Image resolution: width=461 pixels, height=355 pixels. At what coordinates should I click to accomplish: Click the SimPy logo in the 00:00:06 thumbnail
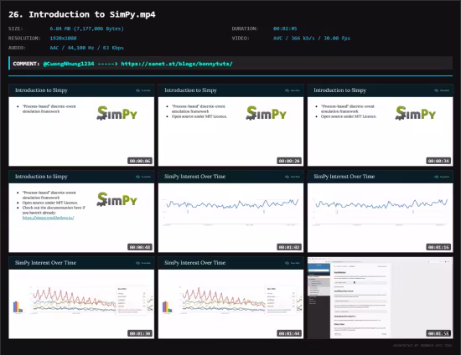click(117, 113)
